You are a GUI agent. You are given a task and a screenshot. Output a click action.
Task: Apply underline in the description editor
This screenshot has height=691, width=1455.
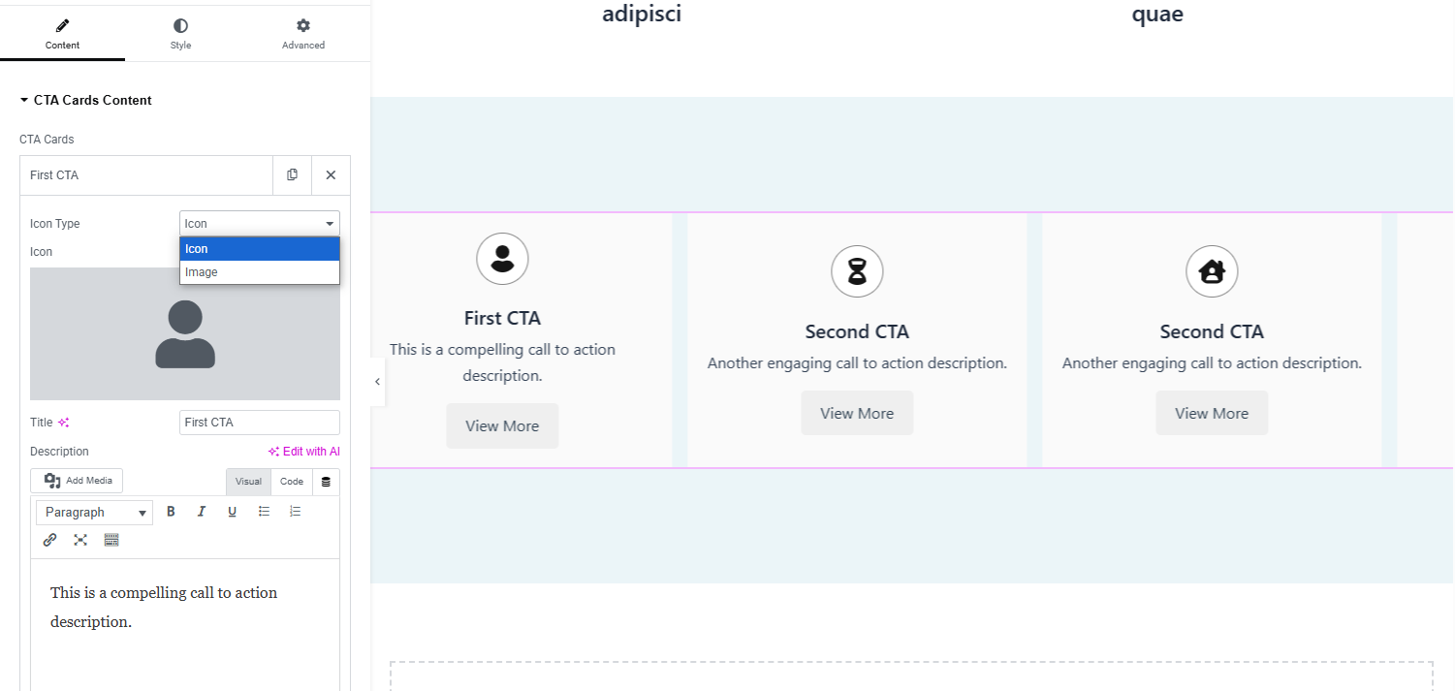pyautogui.click(x=233, y=512)
